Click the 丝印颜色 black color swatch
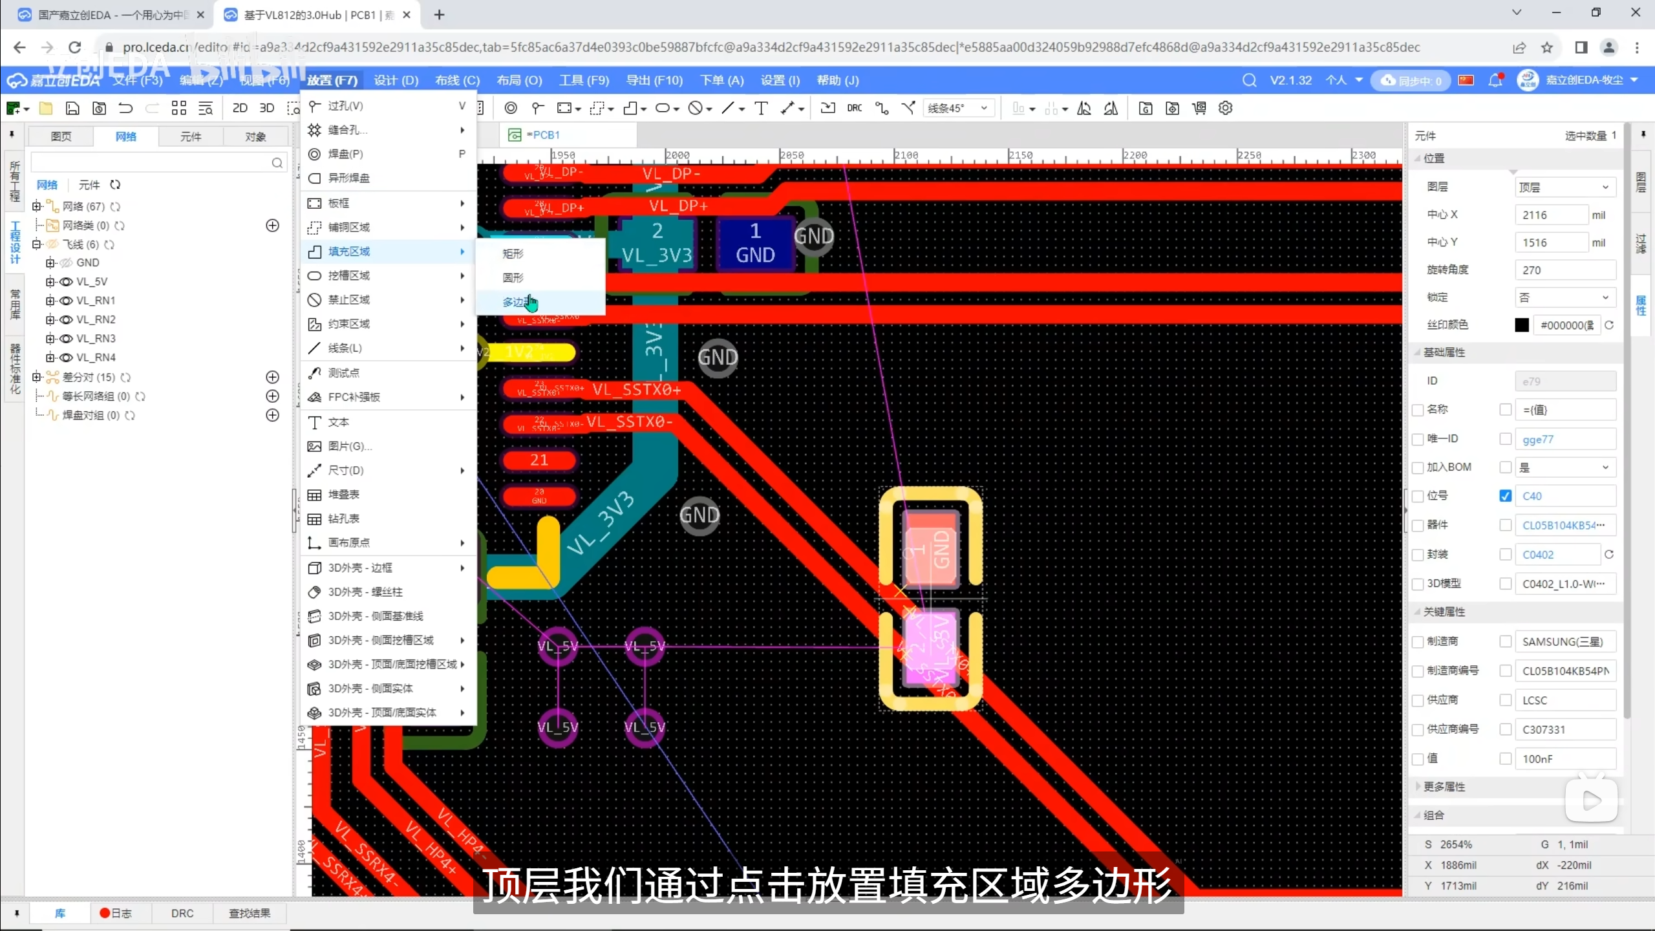 [1522, 325]
